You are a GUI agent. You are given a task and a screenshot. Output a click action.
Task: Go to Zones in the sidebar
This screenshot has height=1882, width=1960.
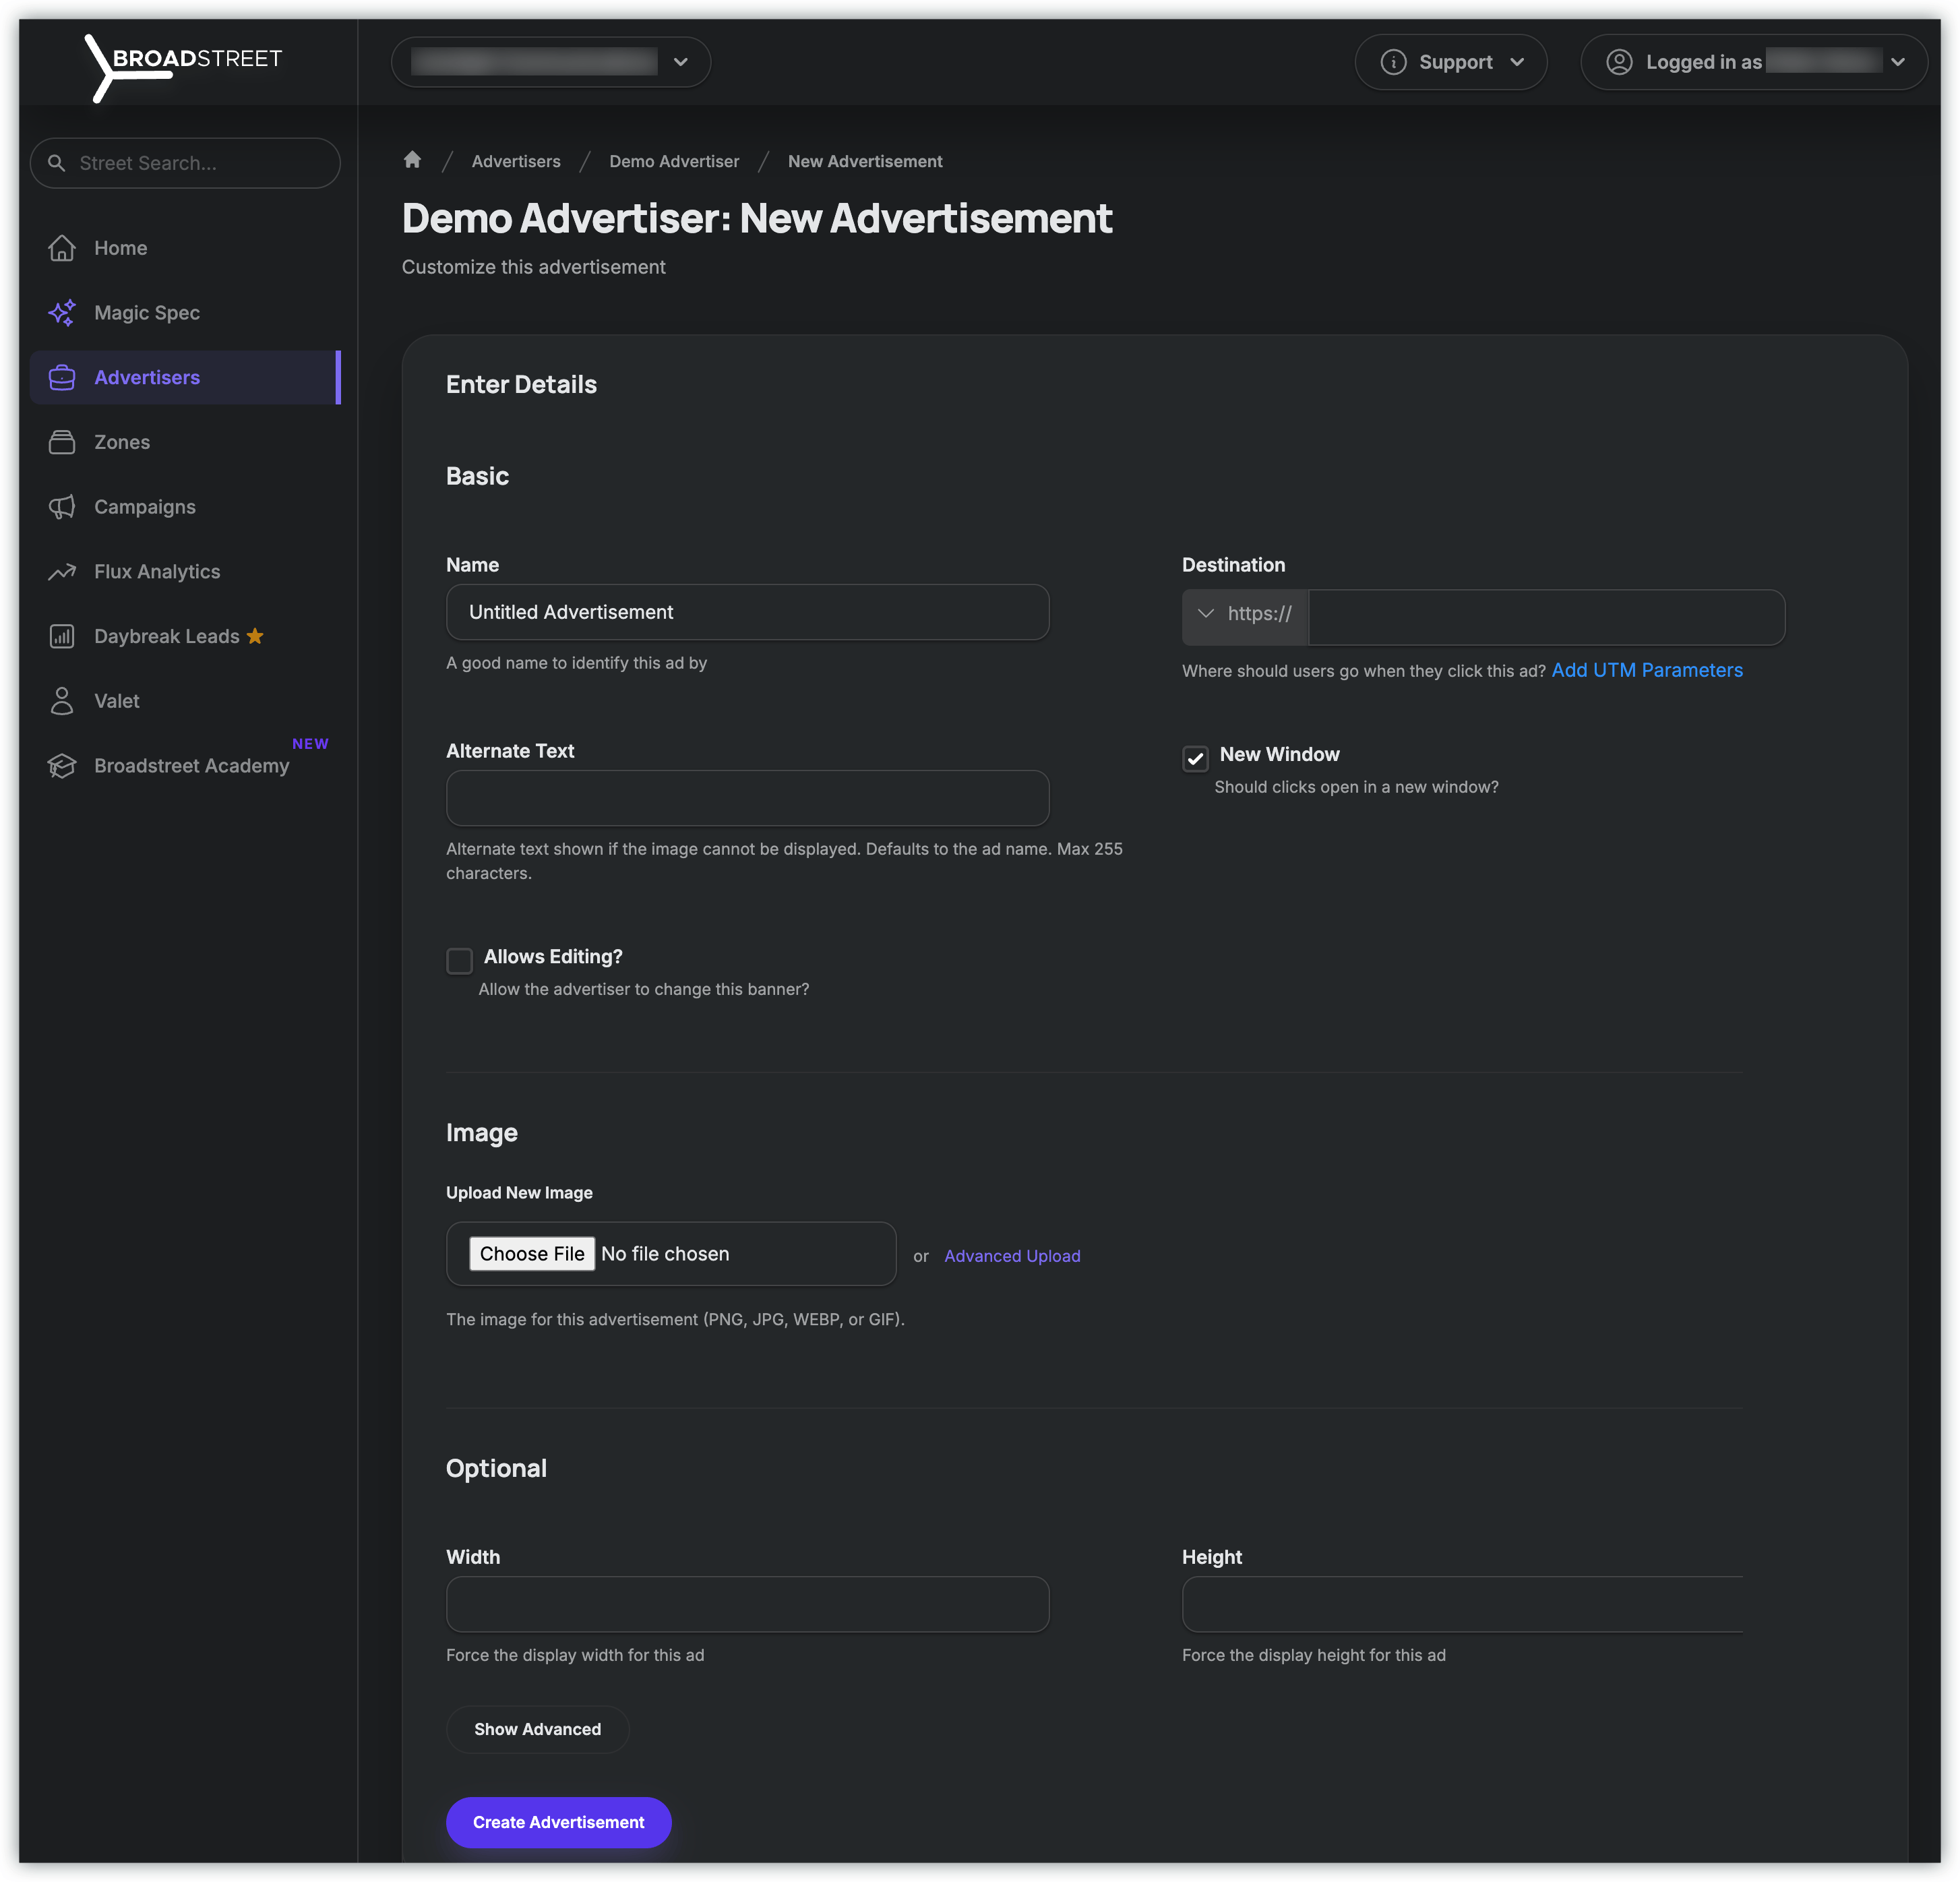(185, 442)
